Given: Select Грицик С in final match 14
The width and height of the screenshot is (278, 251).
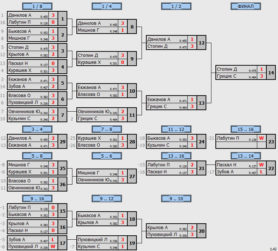Looking at the screenshot, I should (x=226, y=76).
